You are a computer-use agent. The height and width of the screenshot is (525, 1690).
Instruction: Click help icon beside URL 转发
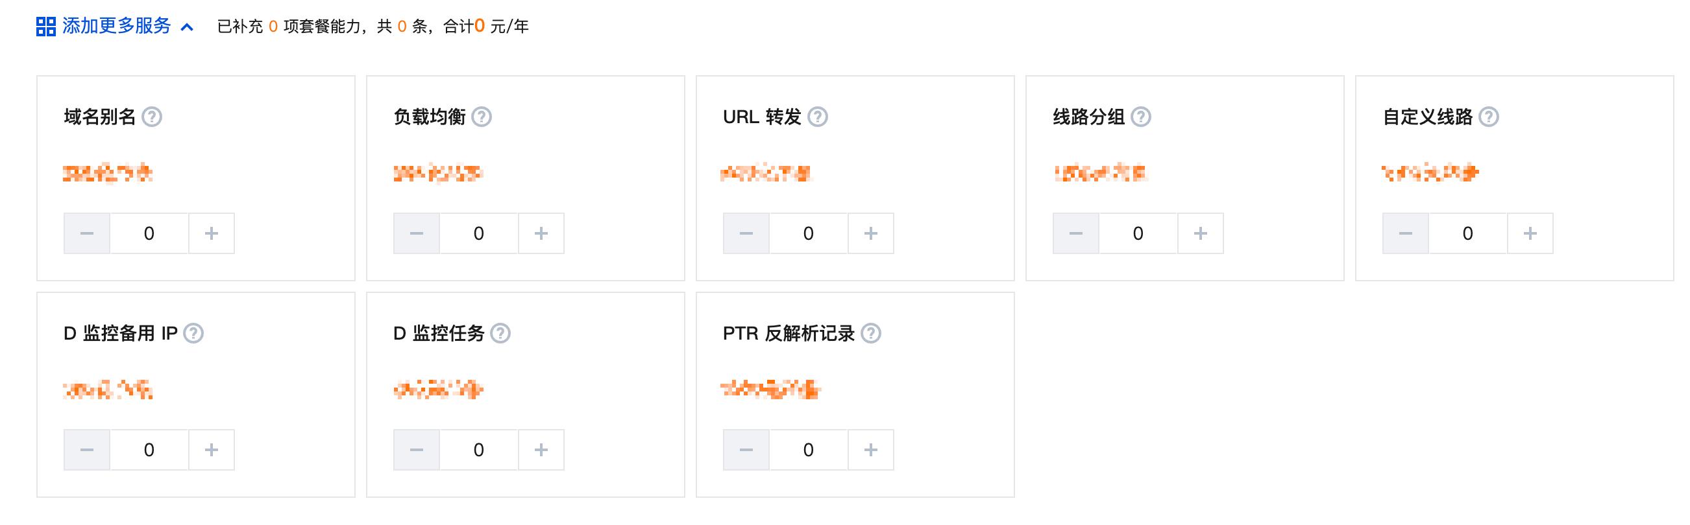[x=818, y=117]
